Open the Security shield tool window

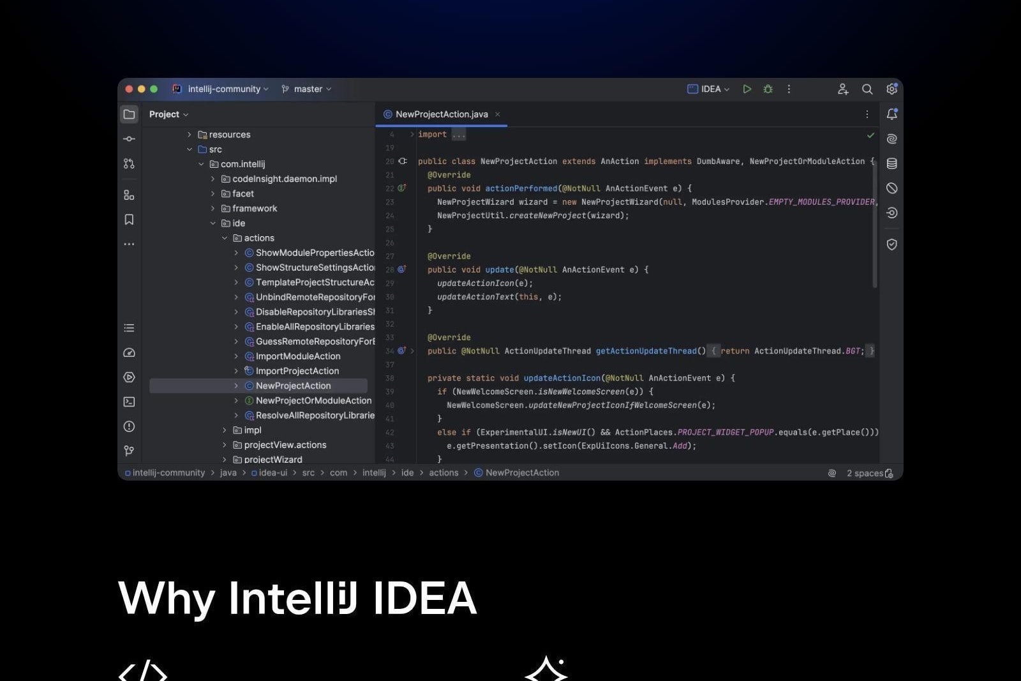[892, 244]
